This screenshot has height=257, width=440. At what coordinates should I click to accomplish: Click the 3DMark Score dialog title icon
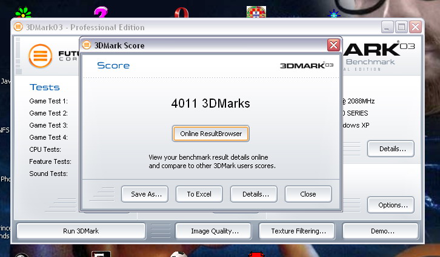point(87,45)
